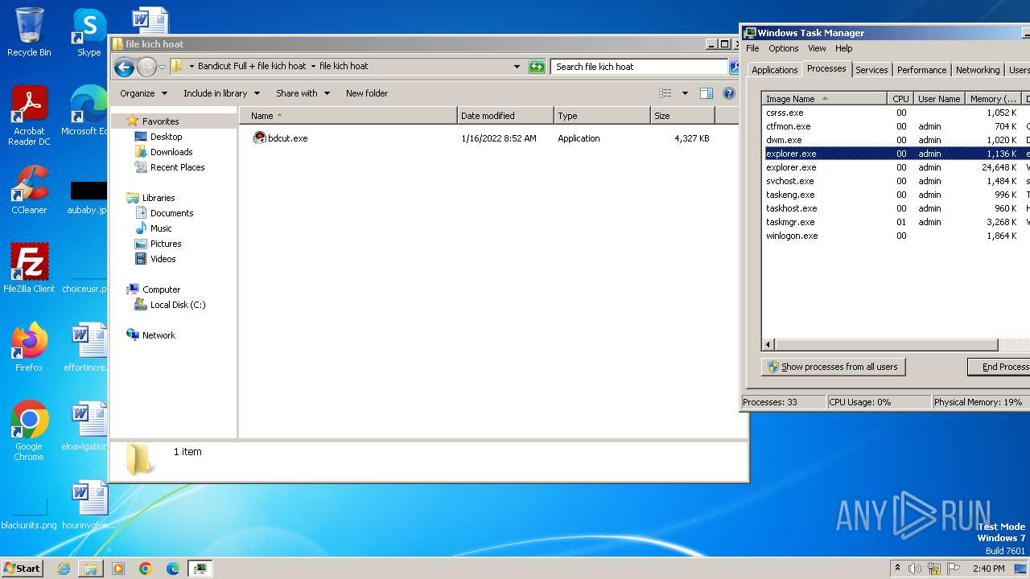Click Show processes from all users
This screenshot has width=1030, height=579.
(833, 367)
